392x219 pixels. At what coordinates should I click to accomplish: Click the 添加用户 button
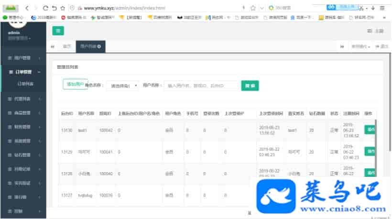point(76,84)
